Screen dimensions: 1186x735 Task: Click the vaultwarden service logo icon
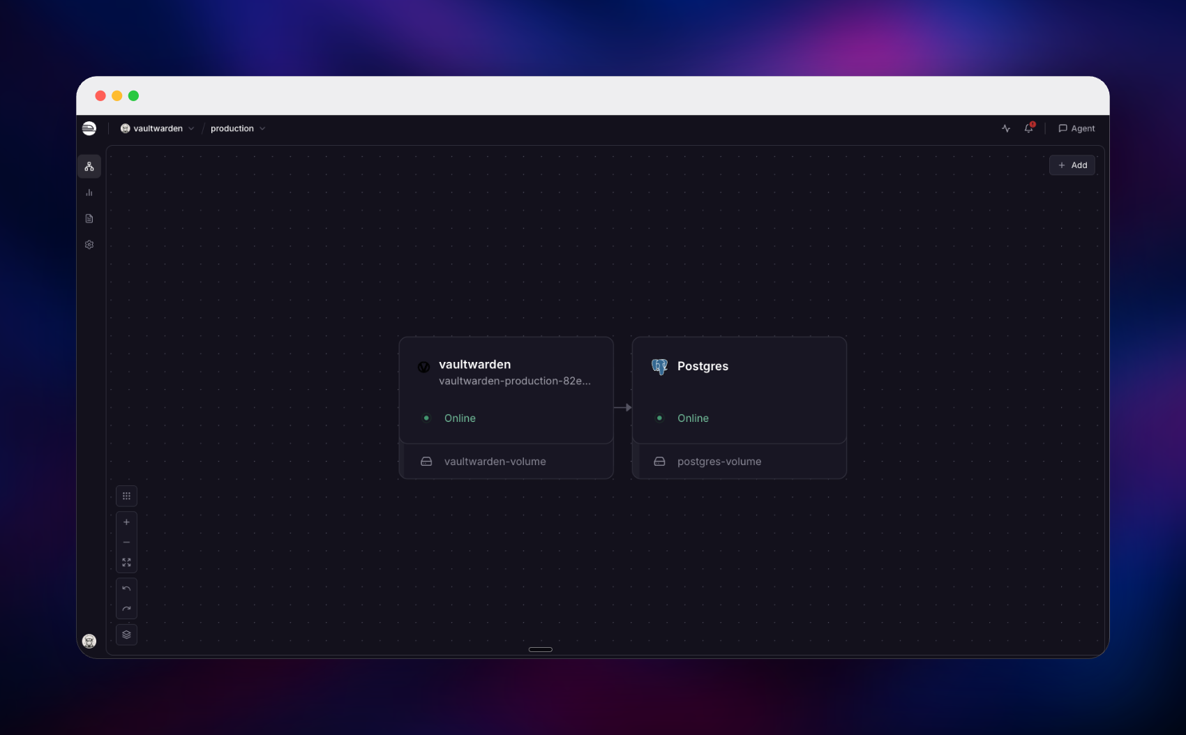tap(423, 367)
